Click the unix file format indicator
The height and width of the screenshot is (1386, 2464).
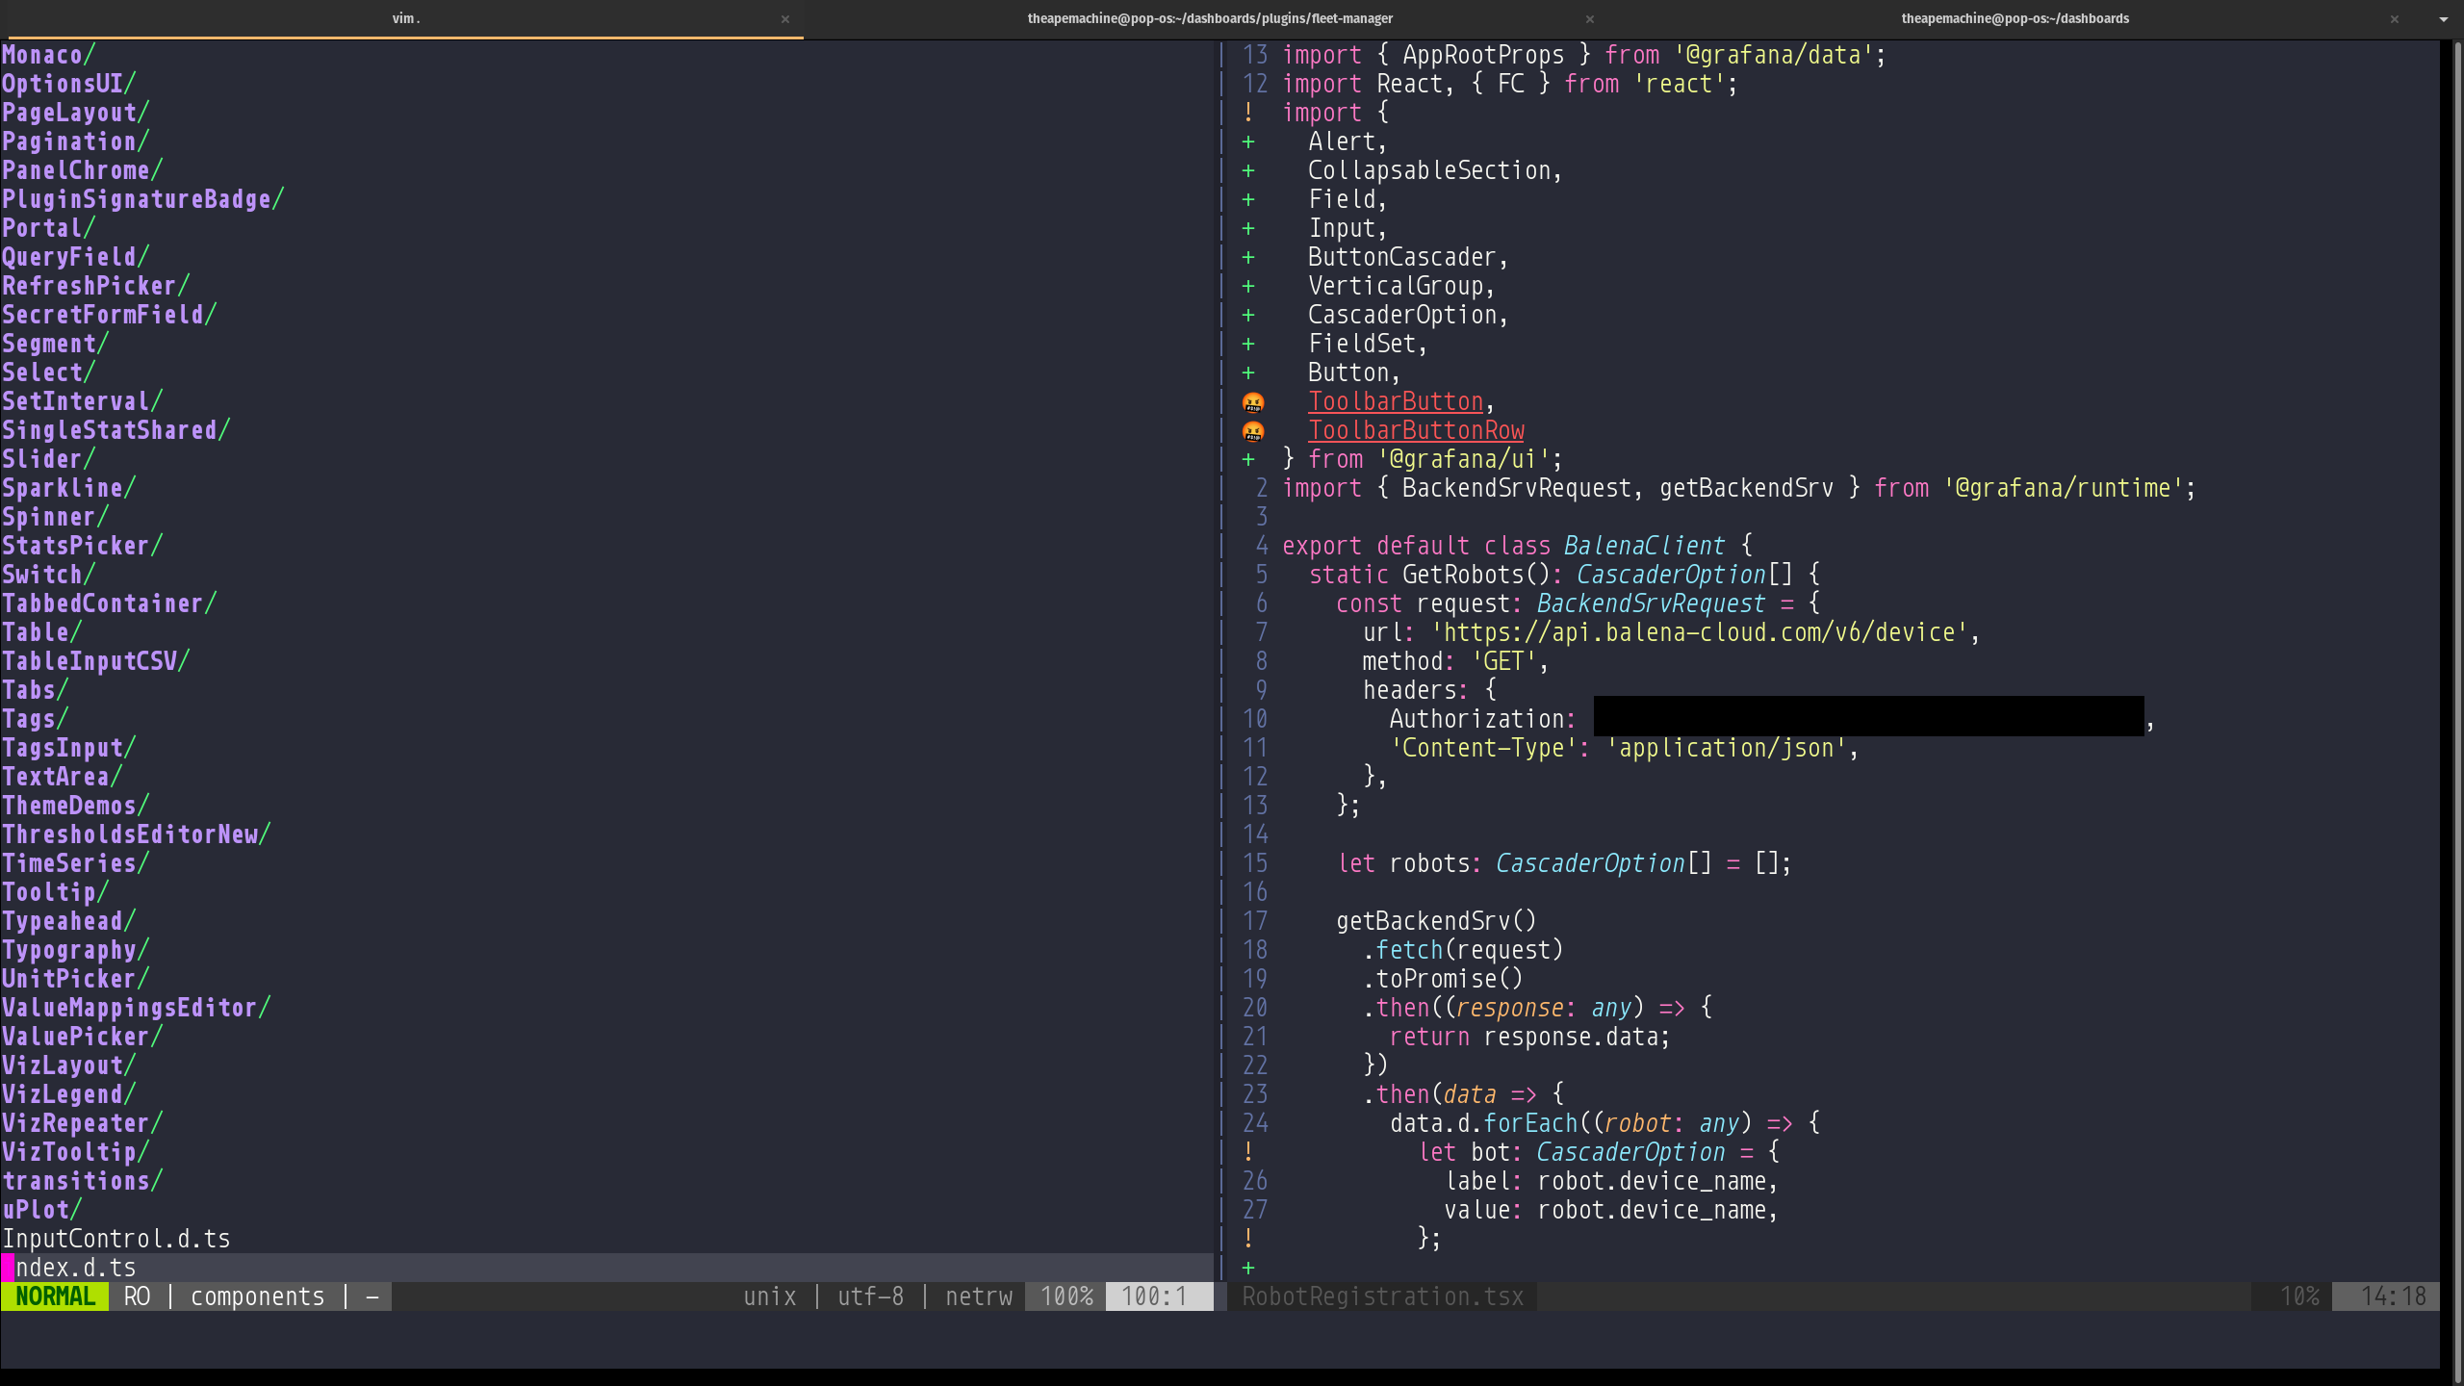click(x=770, y=1296)
